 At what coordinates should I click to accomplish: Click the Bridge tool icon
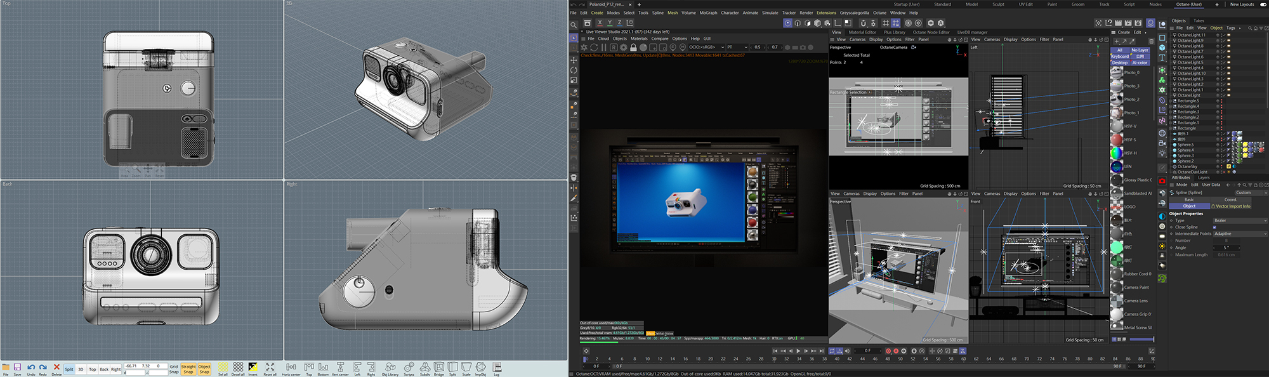(x=439, y=367)
